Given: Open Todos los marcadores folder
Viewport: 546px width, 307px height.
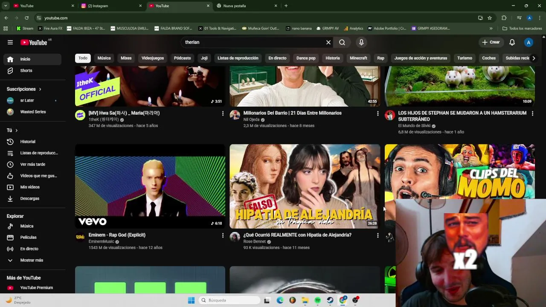Looking at the screenshot, I should point(522,29).
